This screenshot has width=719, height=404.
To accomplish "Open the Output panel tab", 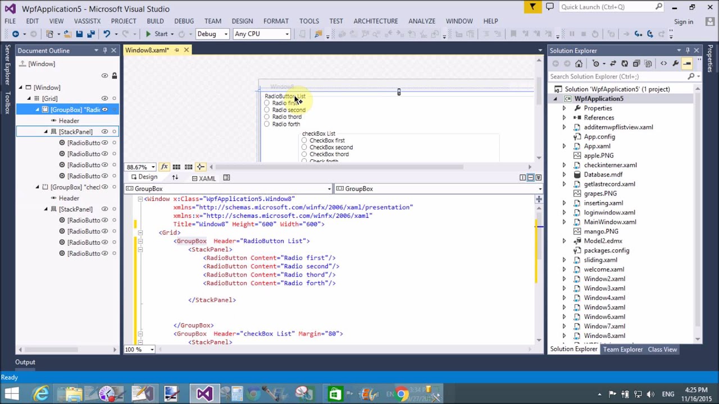I will click(25, 362).
